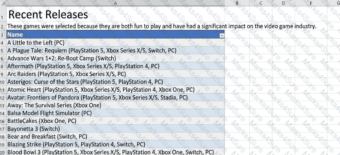Viewport: 340px width, 155px height.
Task: Select the 'Advance Wars 1+2: Re-Boot Camp' cell
Action: (x=115, y=58)
